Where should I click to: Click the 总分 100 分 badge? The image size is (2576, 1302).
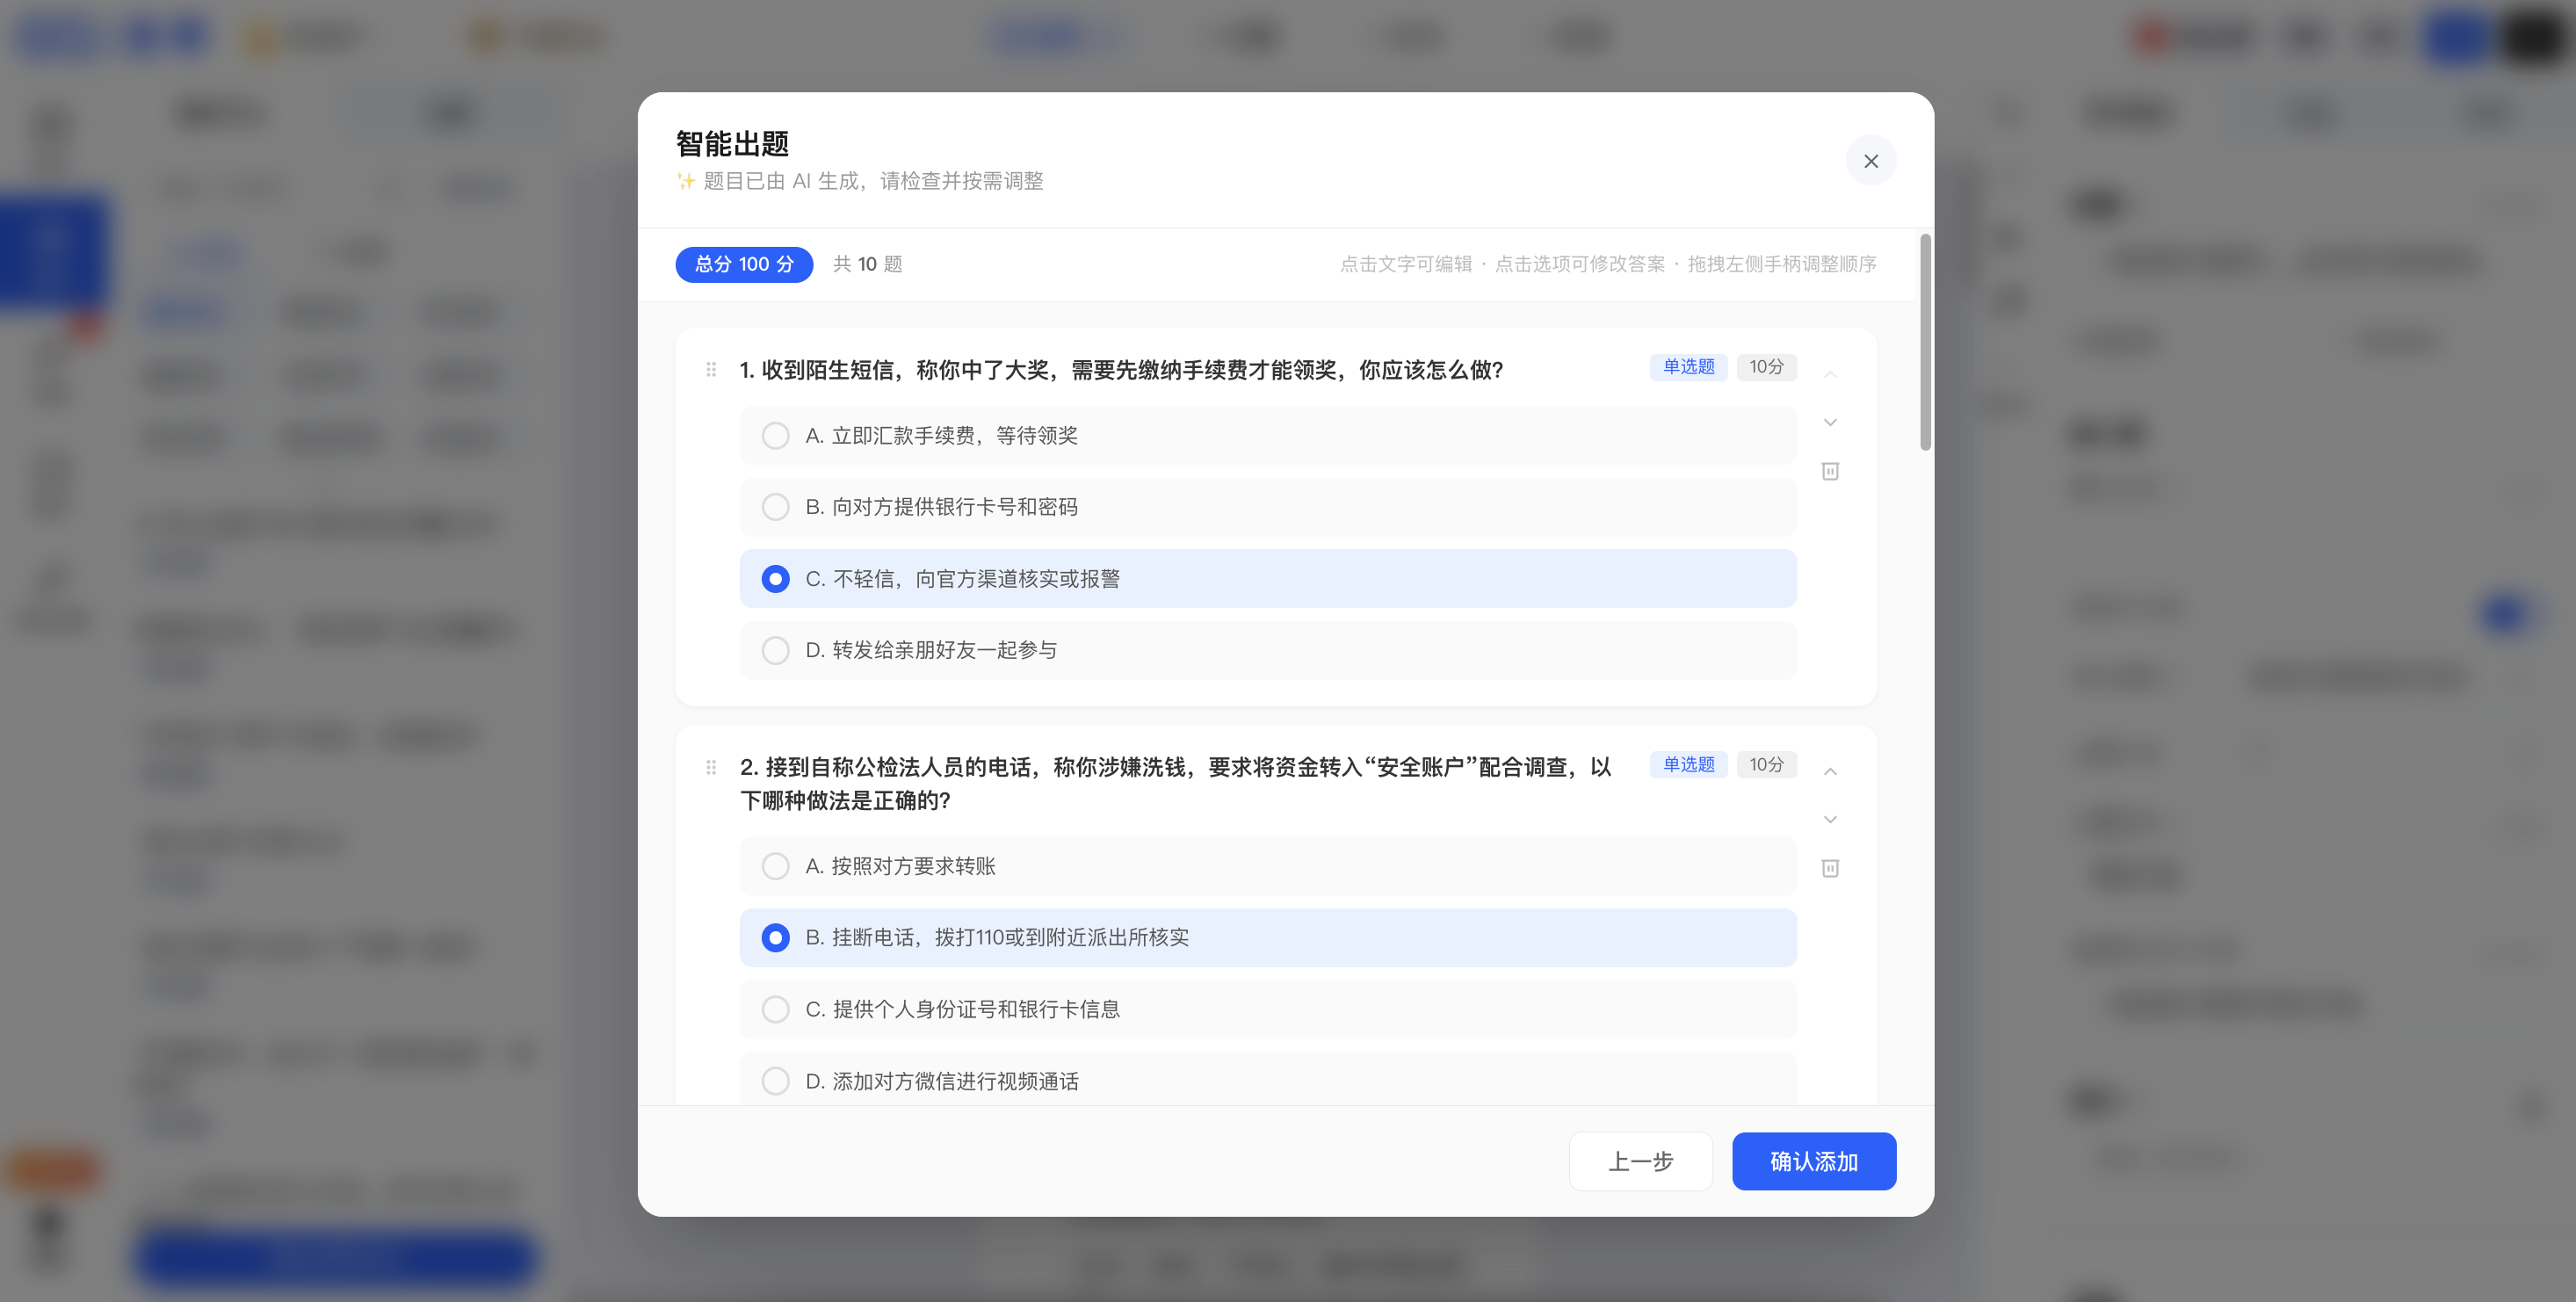click(744, 264)
